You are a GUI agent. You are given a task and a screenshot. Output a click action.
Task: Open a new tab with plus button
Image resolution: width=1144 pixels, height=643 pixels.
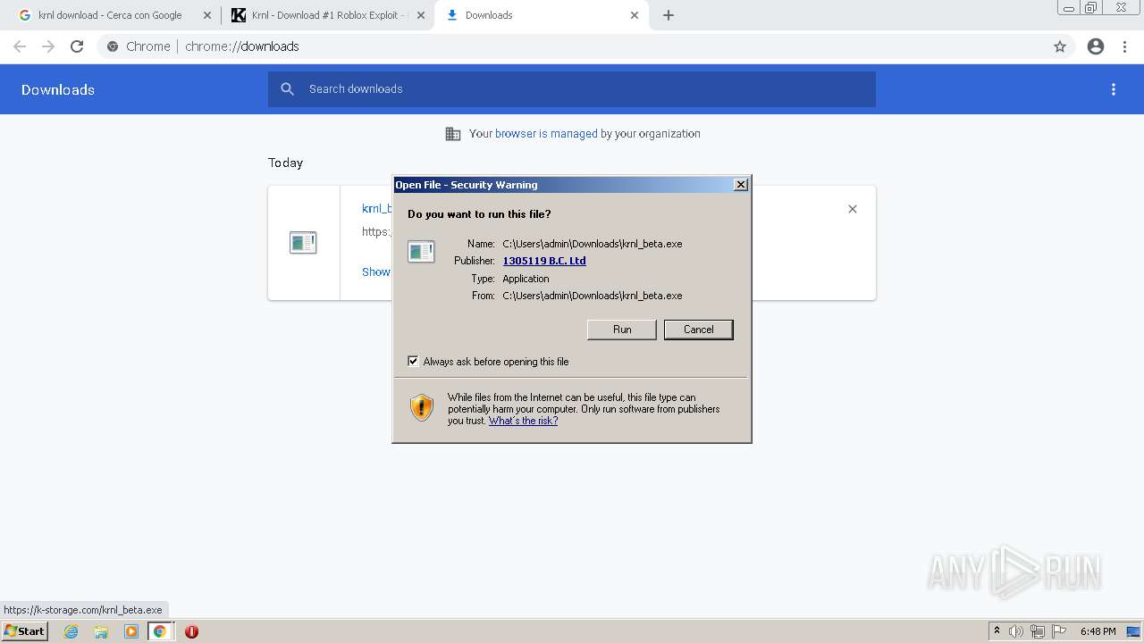(669, 15)
